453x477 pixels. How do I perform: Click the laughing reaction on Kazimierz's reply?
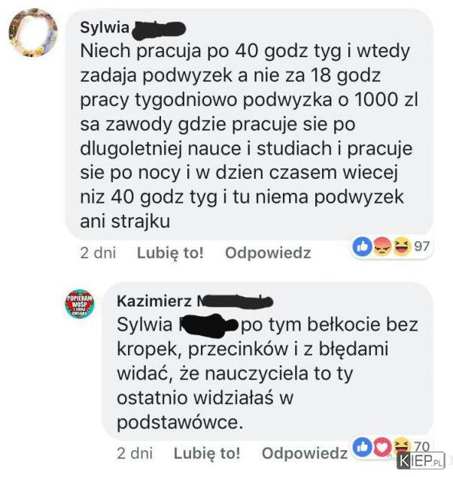point(402,446)
